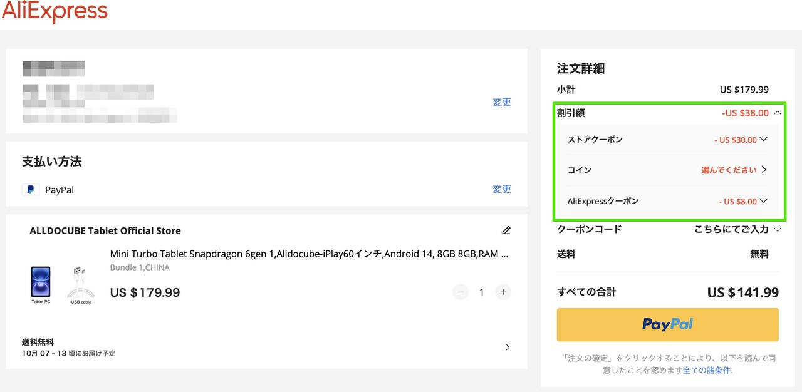The width and height of the screenshot is (802, 392).
Task: Expand the ストアクーポン dropdown
Action: pos(763,140)
